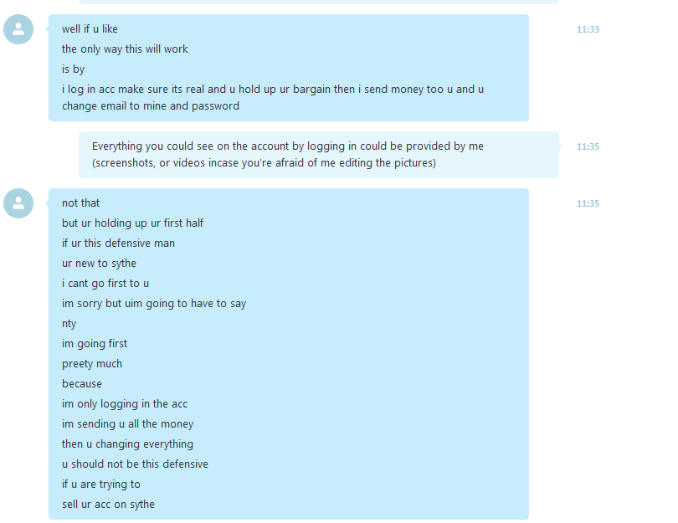678x523 pixels.
Task: Click the message 'but ur holding up ur first half'
Action: (132, 223)
